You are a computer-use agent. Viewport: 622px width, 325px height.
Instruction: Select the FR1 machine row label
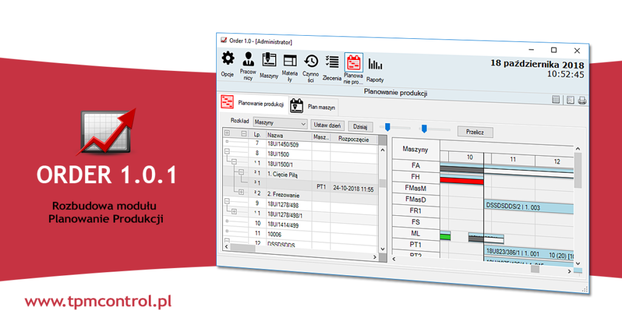[x=415, y=210]
